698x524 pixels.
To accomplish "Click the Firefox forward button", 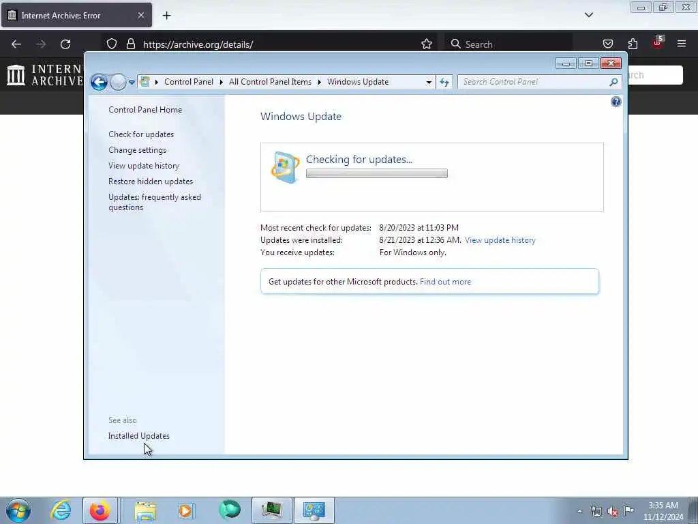I will click(41, 44).
